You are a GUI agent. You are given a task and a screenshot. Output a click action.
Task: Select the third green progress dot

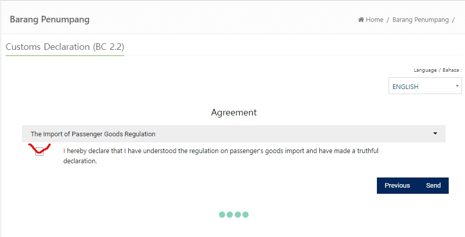click(x=238, y=215)
